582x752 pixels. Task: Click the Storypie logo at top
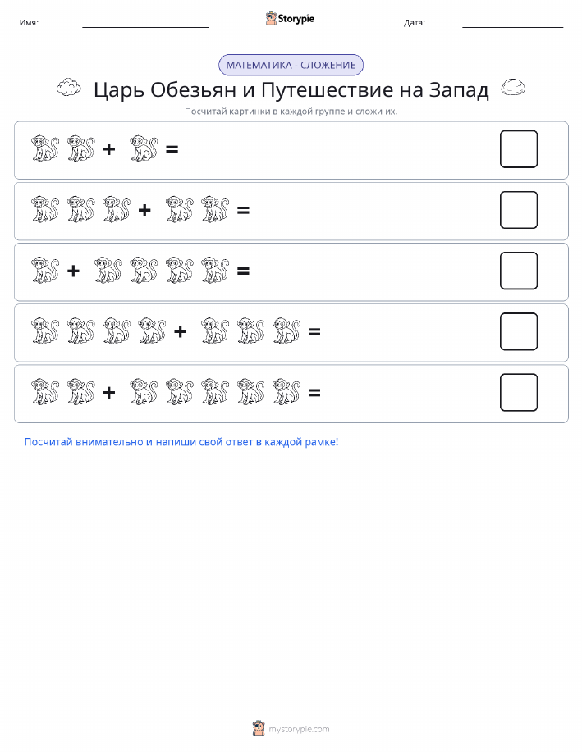point(290,19)
